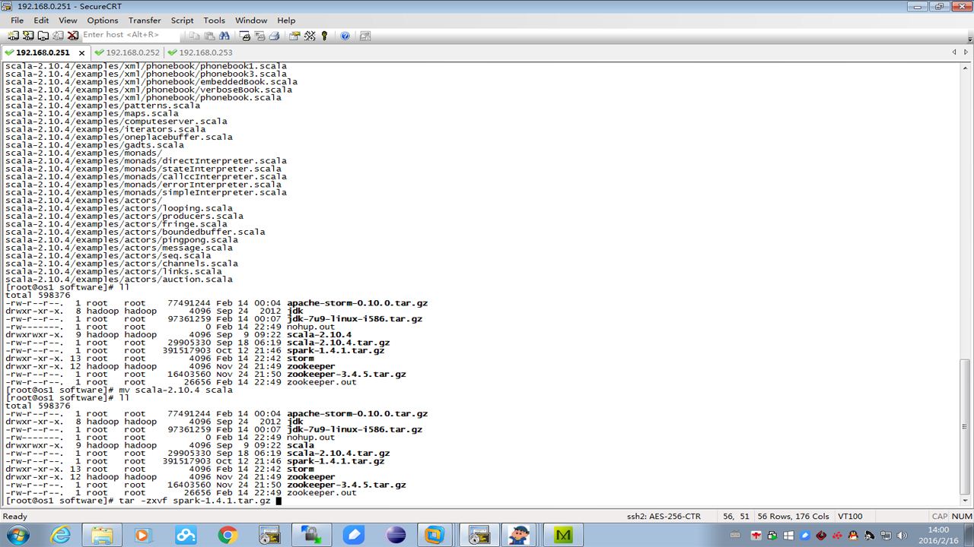The height and width of the screenshot is (547, 974).
Task: Open Google Chrome from the taskbar
Action: coord(227,535)
